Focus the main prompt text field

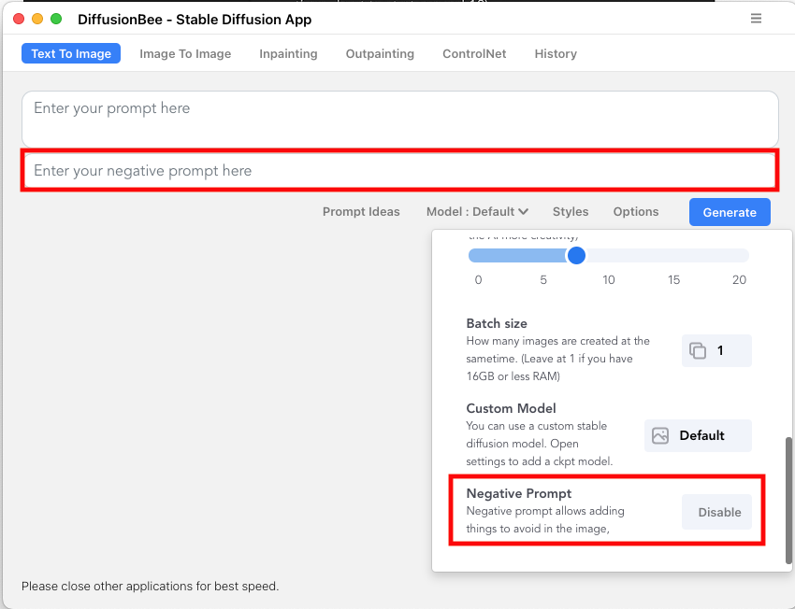click(400, 120)
